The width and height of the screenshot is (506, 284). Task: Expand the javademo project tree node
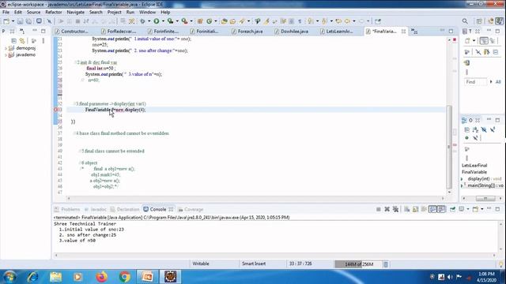(6, 55)
